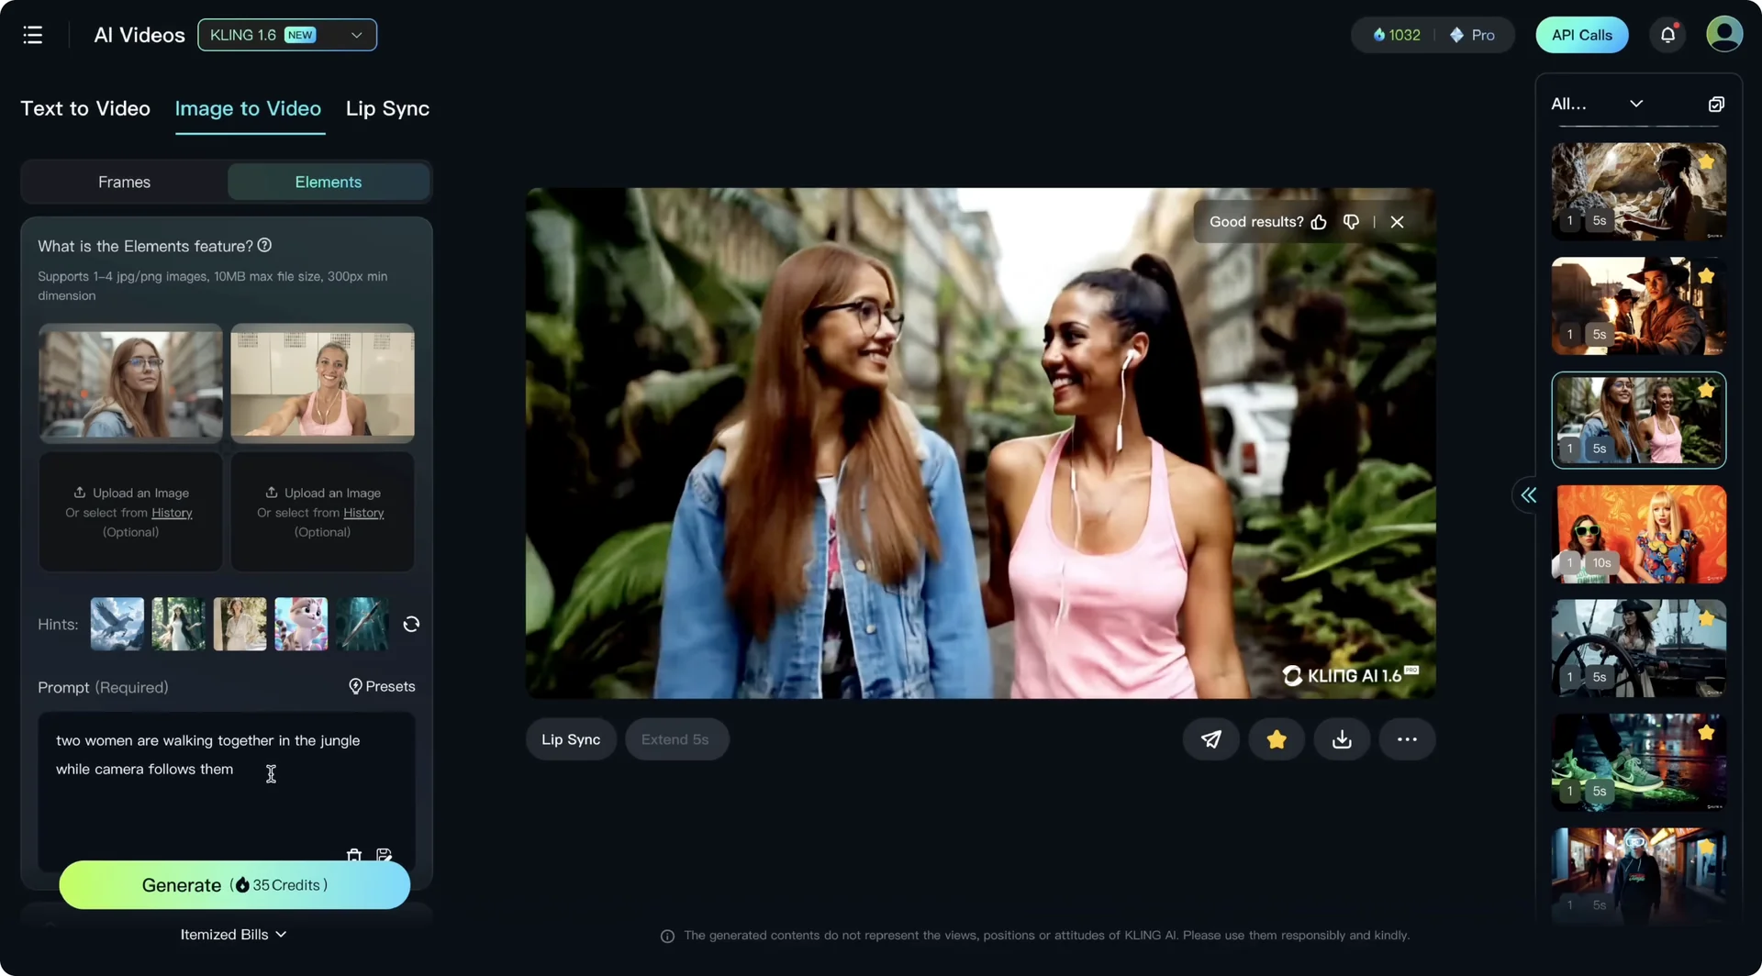Expand the Itemized Bills section
1762x976 pixels.
234,934
